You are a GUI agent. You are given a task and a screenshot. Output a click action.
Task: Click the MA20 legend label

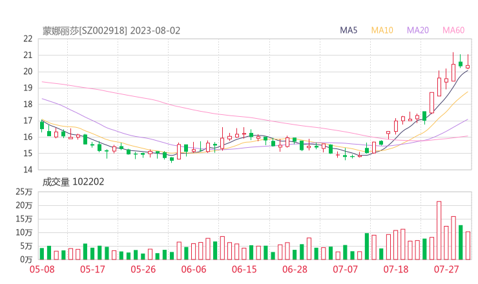pyautogui.click(x=418, y=30)
